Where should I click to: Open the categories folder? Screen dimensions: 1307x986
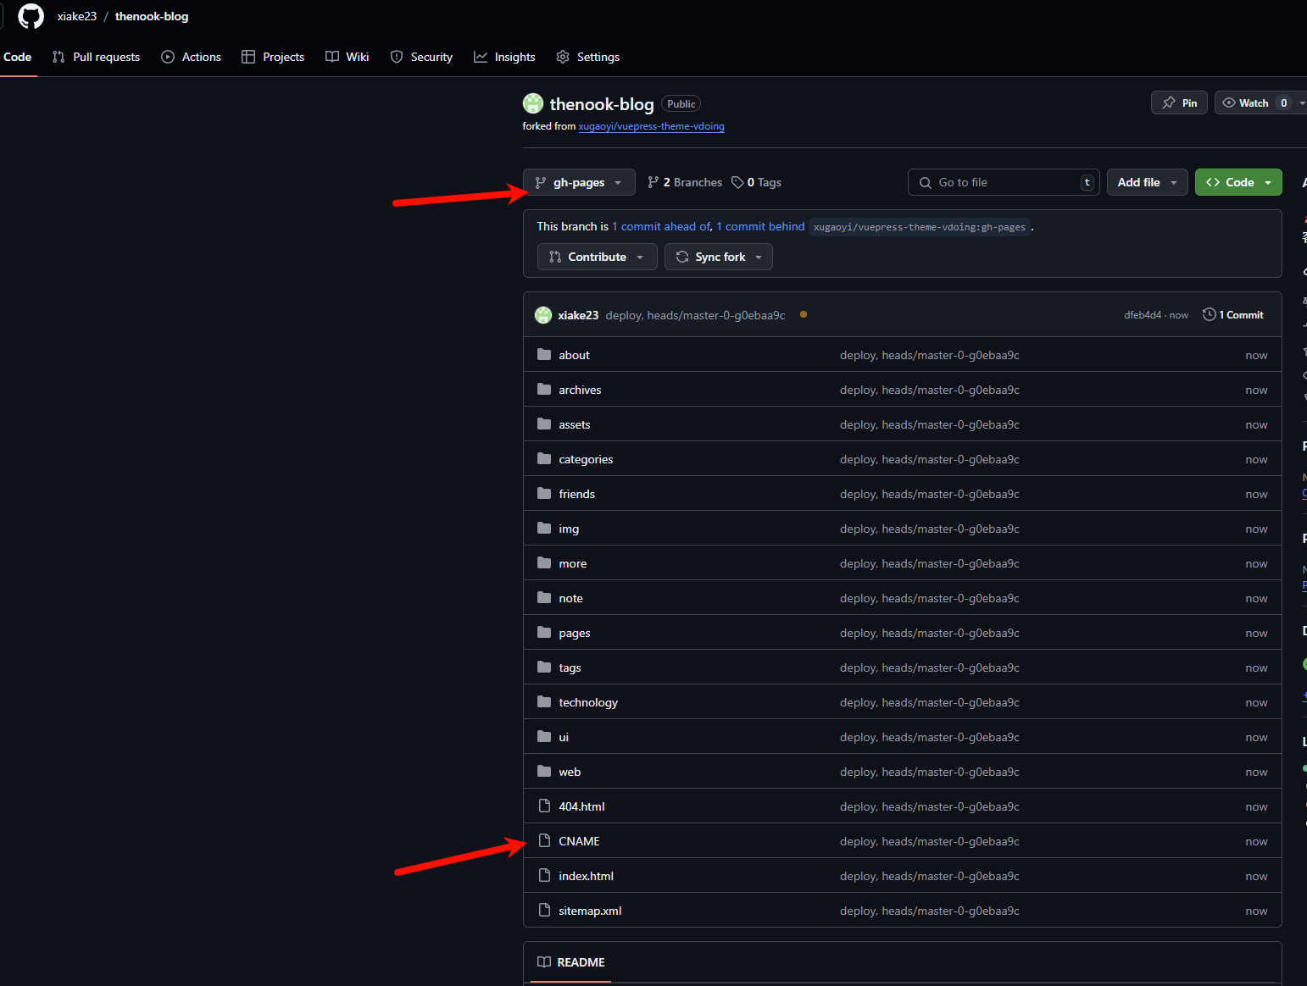coord(586,459)
